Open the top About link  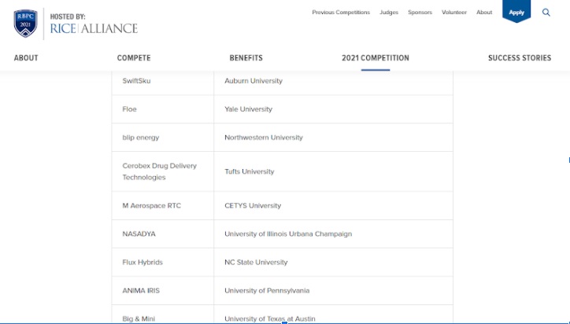pos(484,13)
